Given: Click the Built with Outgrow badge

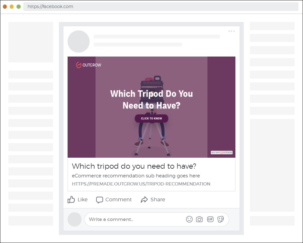Looking at the screenshot, I should tap(222, 153).
